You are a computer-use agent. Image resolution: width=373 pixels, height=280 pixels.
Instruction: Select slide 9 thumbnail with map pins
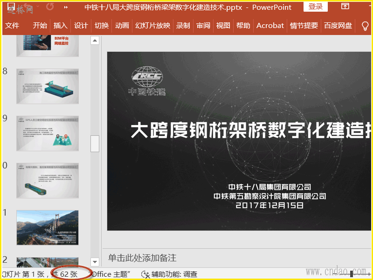point(48,133)
